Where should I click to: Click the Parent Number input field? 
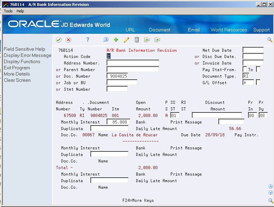[x=133, y=69]
